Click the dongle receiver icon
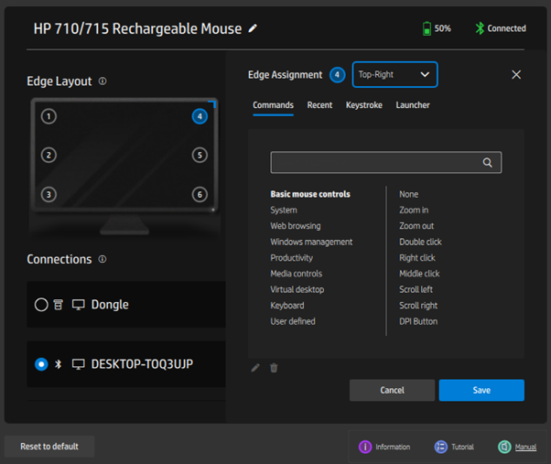 [x=58, y=305]
